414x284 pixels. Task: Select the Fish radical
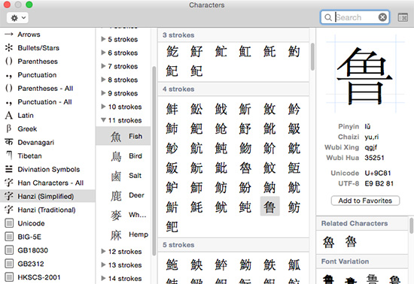coord(123,137)
